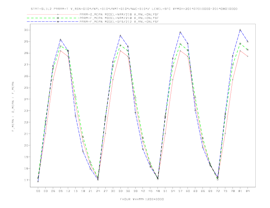
Task: Click the red solid legend line sample
Action: point(53,14)
